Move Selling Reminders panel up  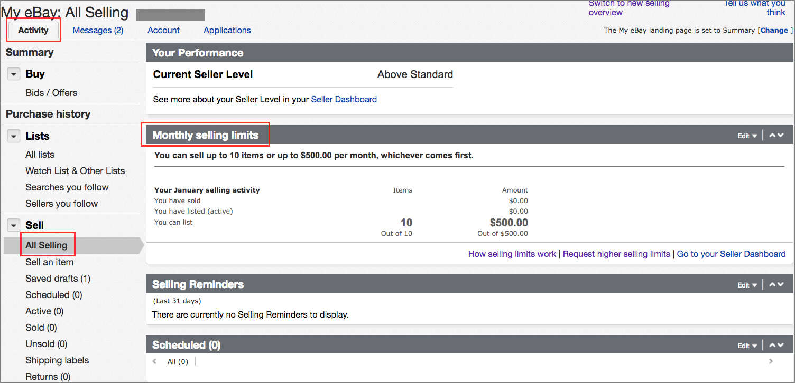(772, 285)
